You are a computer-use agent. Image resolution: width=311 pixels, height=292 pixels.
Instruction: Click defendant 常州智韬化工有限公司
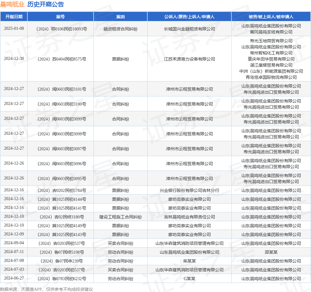pos(271,53)
